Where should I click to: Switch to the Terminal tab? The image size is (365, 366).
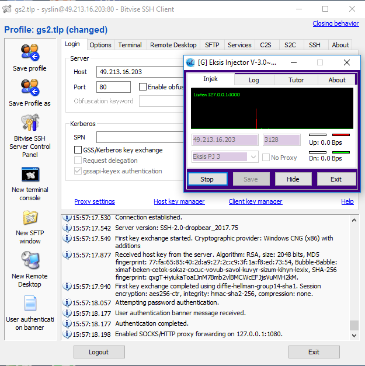(x=130, y=45)
